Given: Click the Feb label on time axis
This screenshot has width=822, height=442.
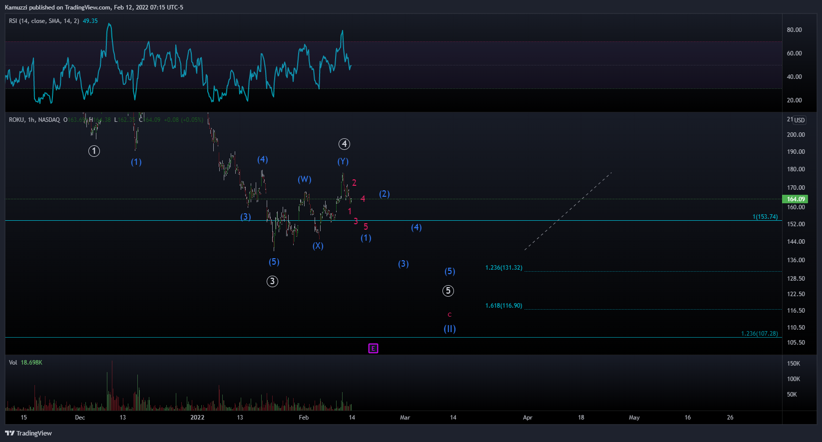Looking at the screenshot, I should pyautogui.click(x=304, y=418).
